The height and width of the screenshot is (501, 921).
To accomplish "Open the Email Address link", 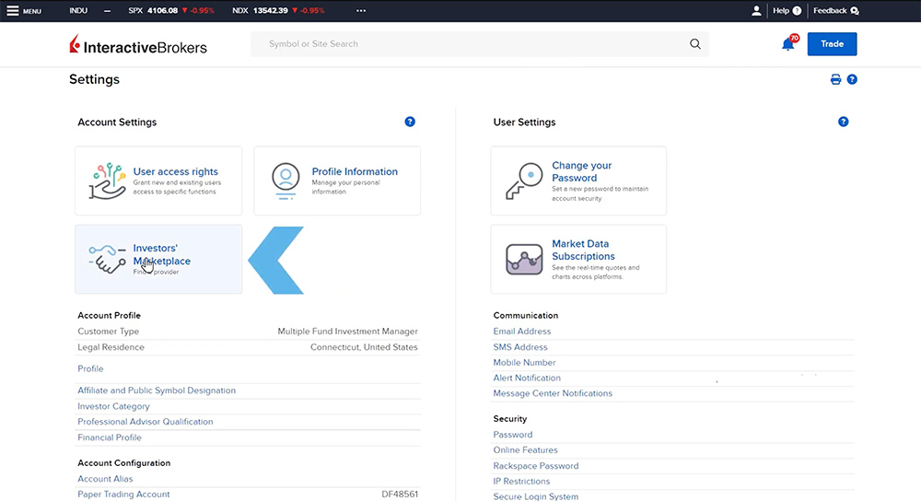I will pos(522,332).
